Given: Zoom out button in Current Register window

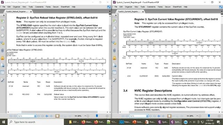Looking at the screenshot, I should (200, 116).
